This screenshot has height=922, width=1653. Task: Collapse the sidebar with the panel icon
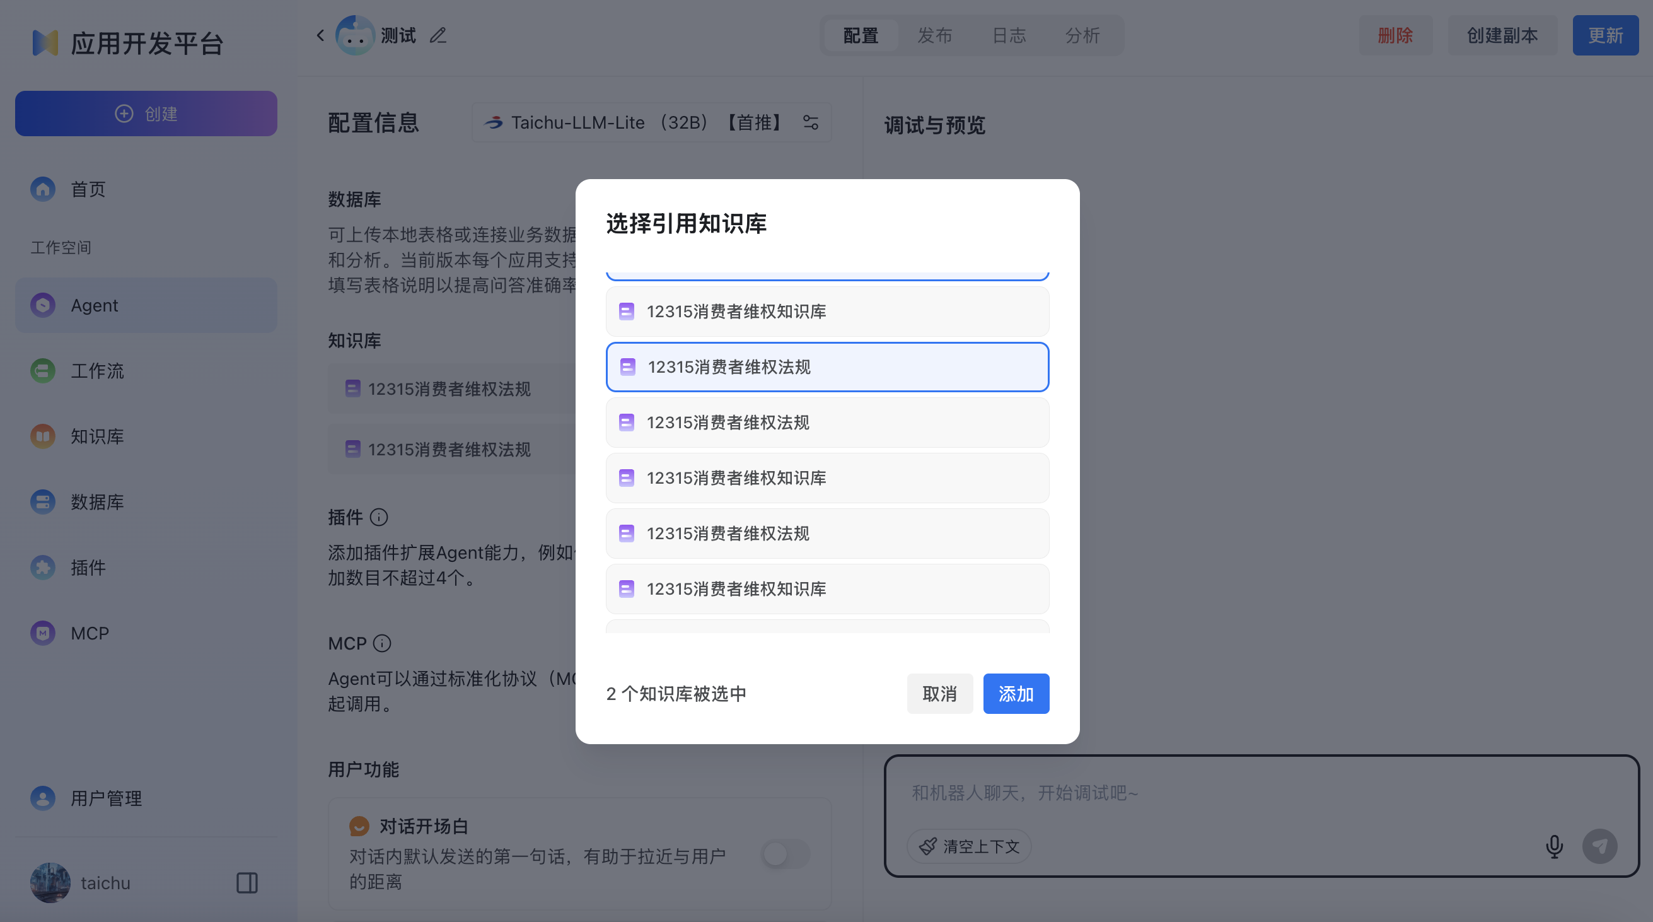[247, 883]
